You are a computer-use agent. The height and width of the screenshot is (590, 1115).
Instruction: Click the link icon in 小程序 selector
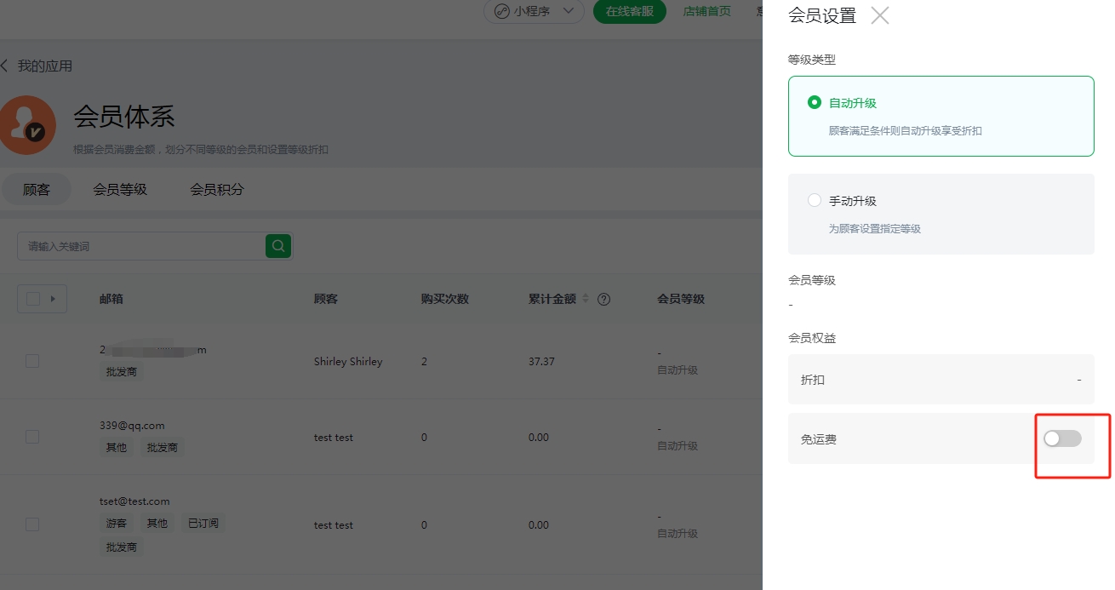click(501, 11)
